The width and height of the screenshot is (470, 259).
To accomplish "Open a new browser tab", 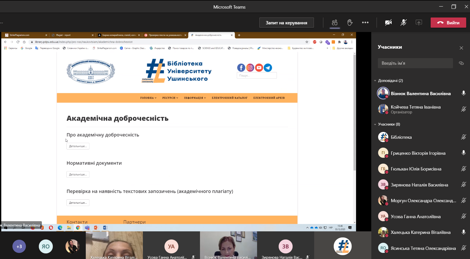I will tap(239, 35).
